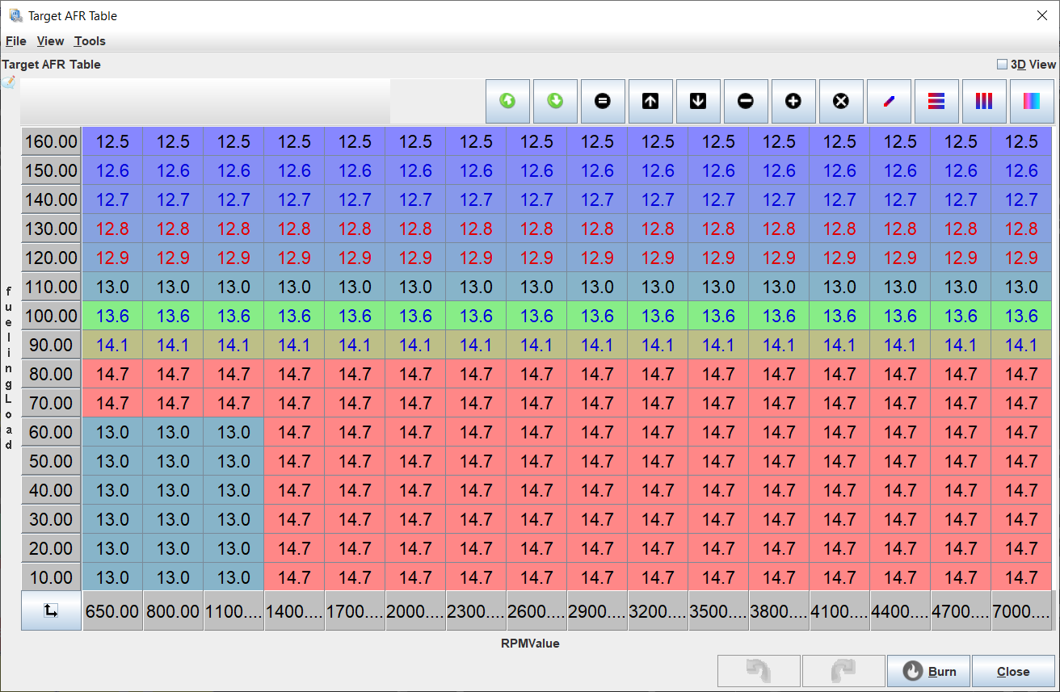Click the minus (subtract) toolbar icon

[746, 101]
